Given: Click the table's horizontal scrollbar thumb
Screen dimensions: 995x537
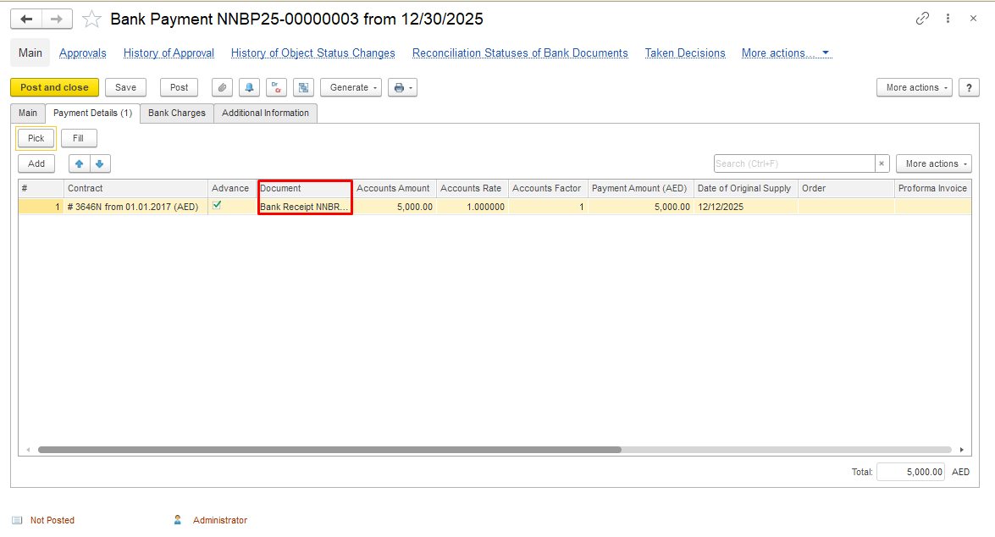Looking at the screenshot, I should tap(329, 450).
